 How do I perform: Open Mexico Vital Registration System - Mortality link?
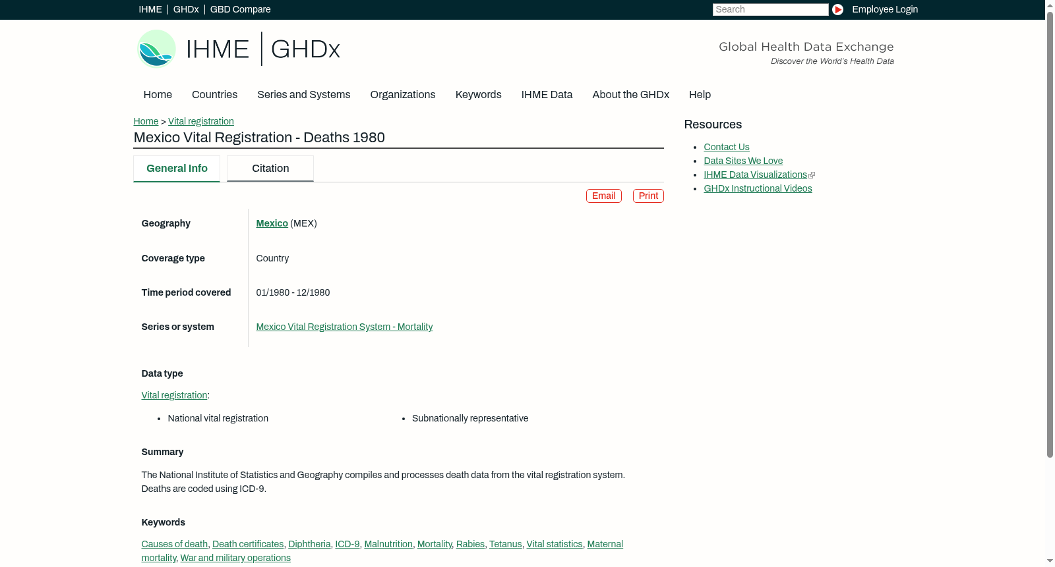pos(345,327)
